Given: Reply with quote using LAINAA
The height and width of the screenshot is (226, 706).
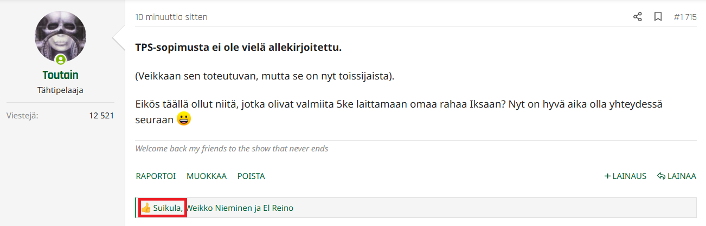Looking at the screenshot, I should [x=677, y=176].
